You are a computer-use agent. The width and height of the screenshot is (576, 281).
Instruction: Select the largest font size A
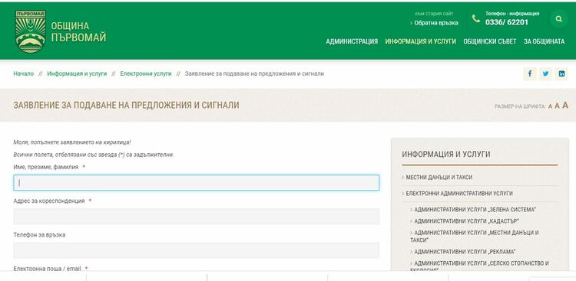pos(565,106)
